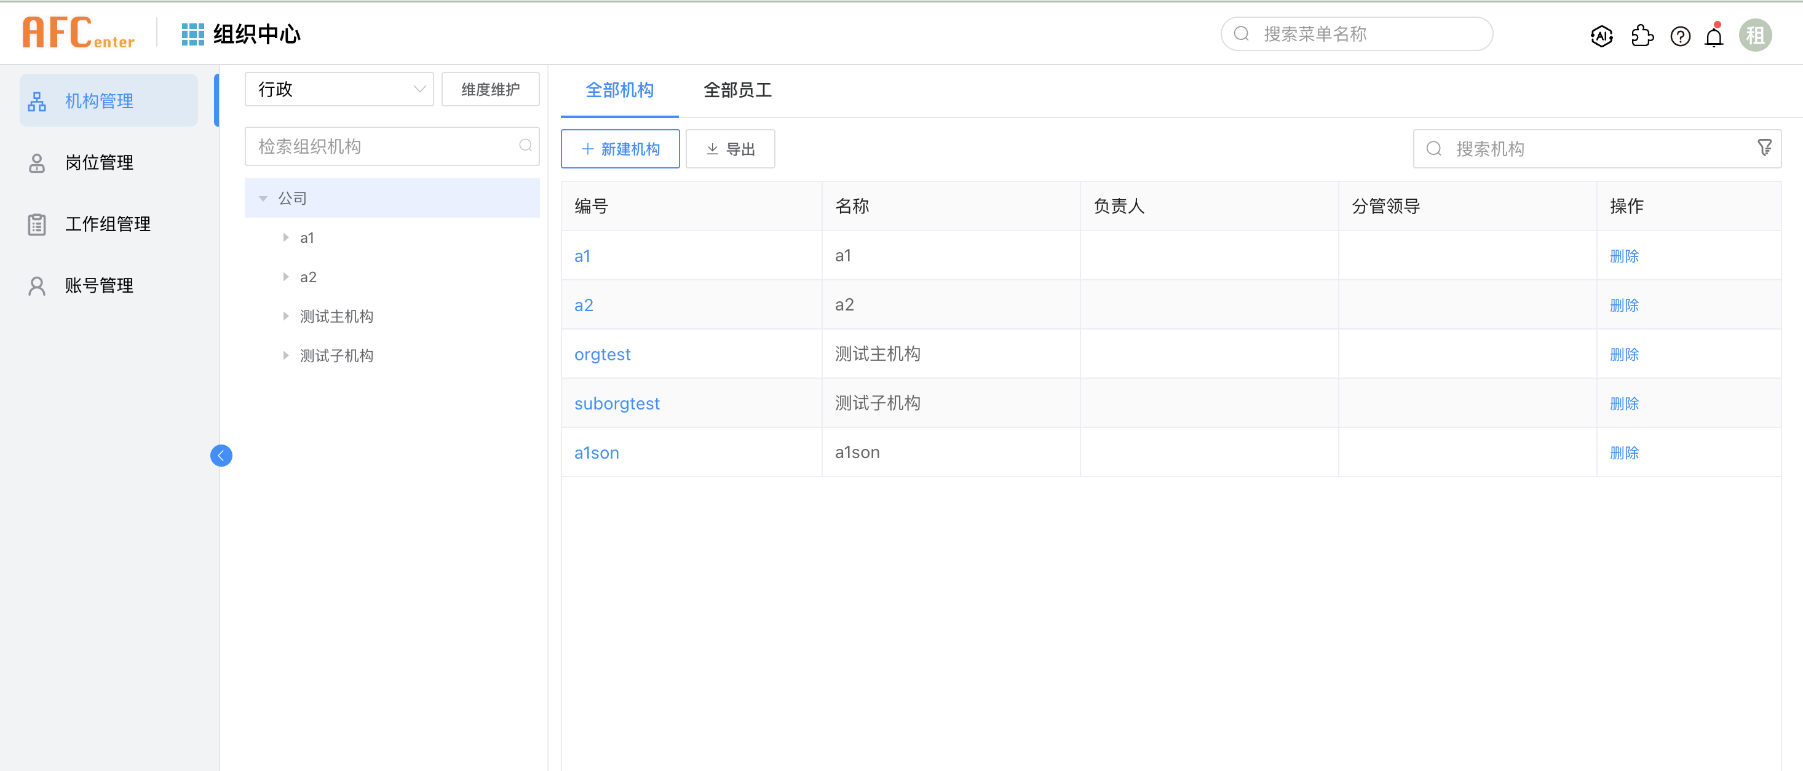Switch to the 全部员工 tab
1803x771 pixels.
737,90
